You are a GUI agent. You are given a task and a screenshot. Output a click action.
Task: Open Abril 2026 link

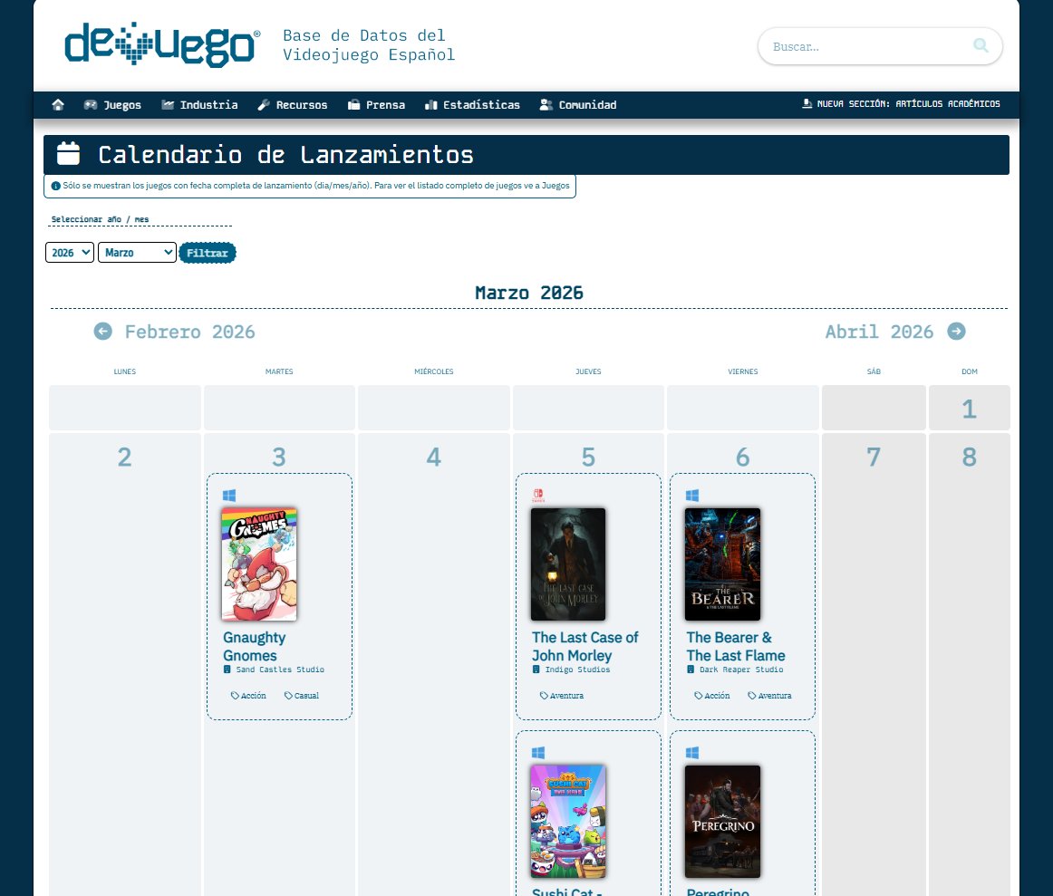tap(879, 332)
